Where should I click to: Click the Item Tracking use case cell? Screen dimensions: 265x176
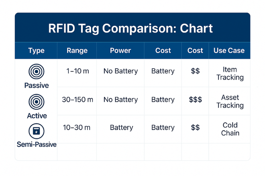230,74
